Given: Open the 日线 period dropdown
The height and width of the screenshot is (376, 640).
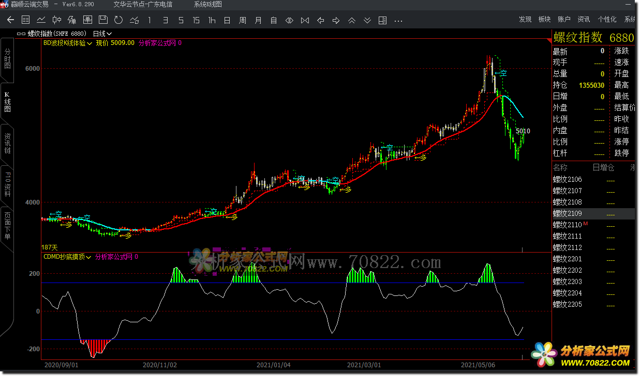Looking at the screenshot, I should point(102,34).
